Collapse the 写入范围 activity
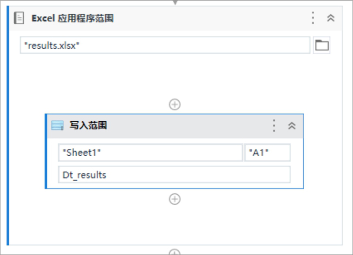The width and height of the screenshot is (353, 255). (x=292, y=125)
